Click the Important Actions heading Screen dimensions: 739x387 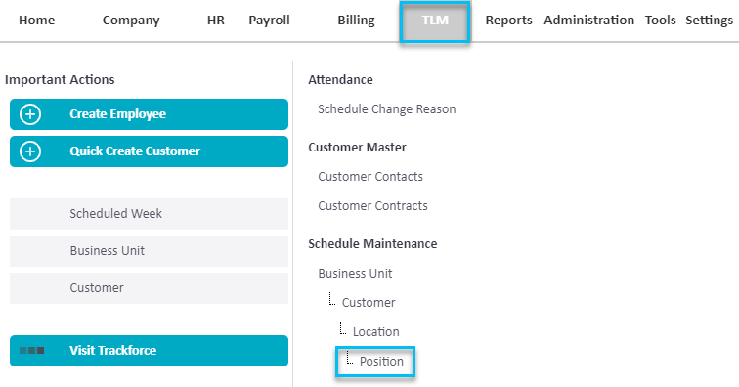pyautogui.click(x=60, y=80)
